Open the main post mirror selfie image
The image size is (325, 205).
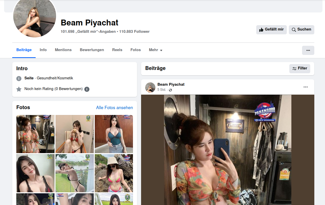(x=228, y=150)
